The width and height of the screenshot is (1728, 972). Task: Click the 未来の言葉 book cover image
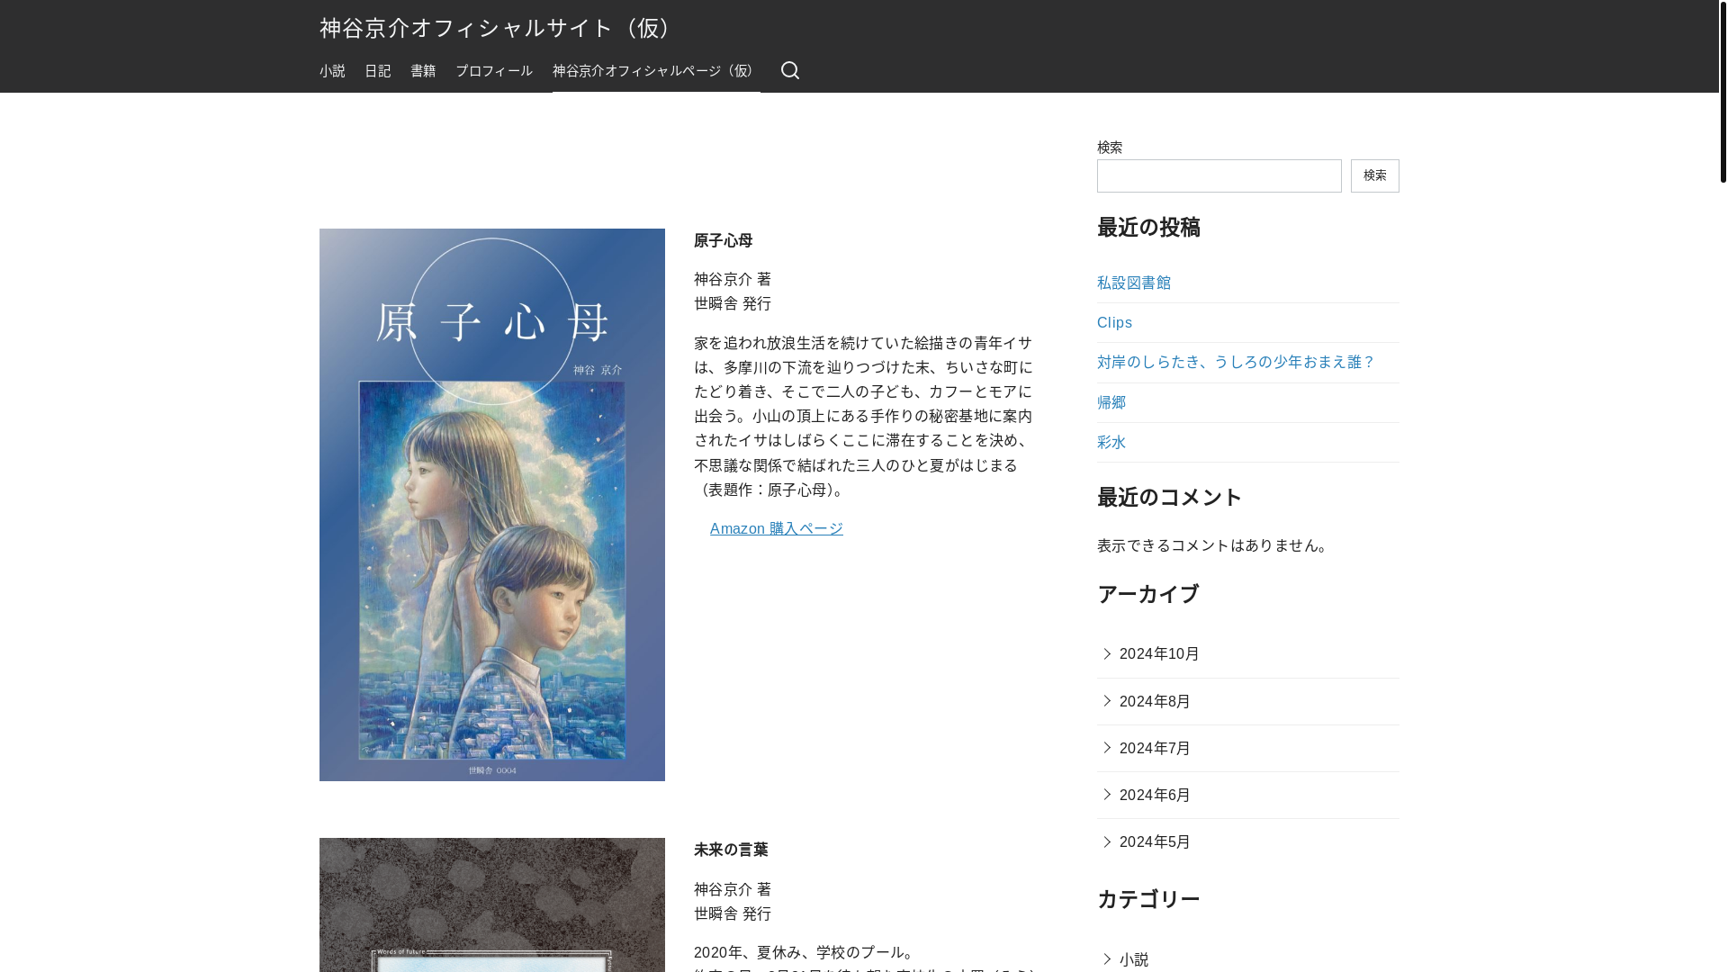coord(491,904)
